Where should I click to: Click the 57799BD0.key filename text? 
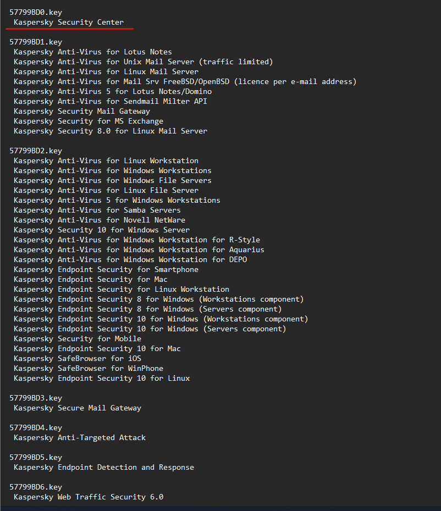pyautogui.click(x=35, y=12)
